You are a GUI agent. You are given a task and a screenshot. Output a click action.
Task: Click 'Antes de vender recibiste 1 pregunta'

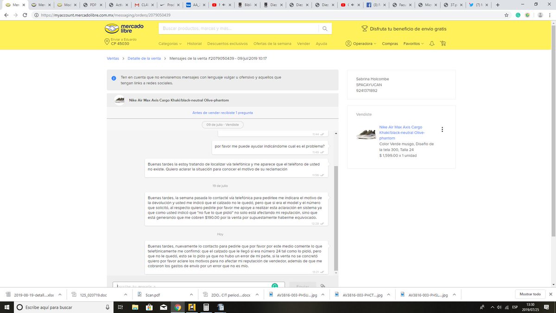pos(222,113)
